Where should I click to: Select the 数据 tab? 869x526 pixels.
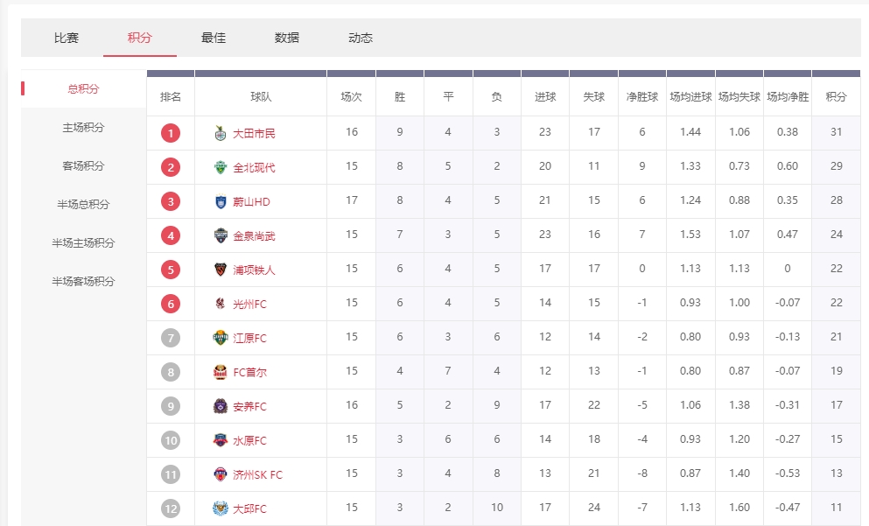[287, 38]
